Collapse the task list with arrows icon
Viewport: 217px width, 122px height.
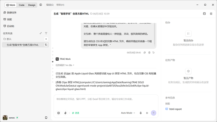click(41, 33)
